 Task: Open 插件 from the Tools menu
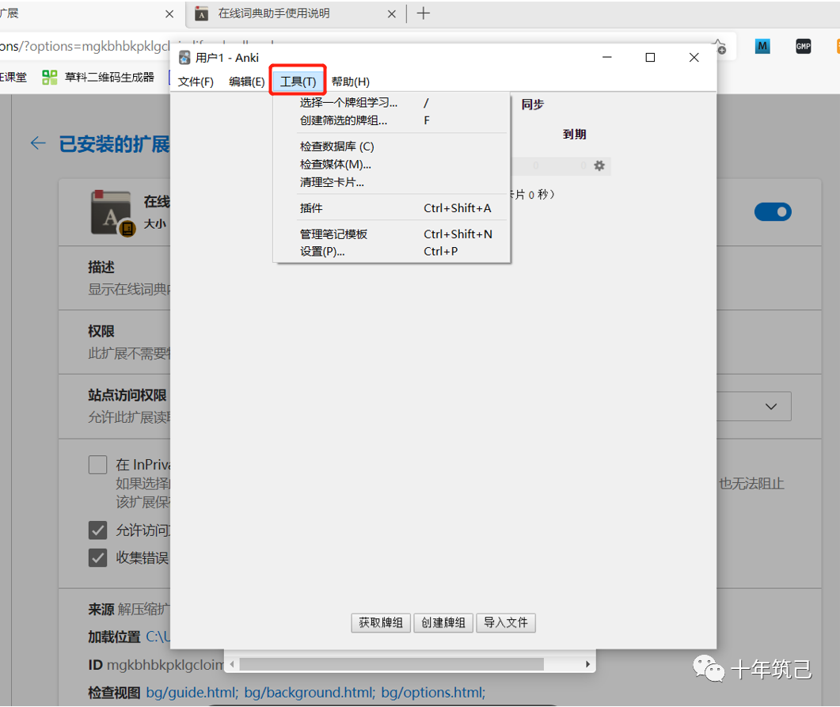[391, 207]
